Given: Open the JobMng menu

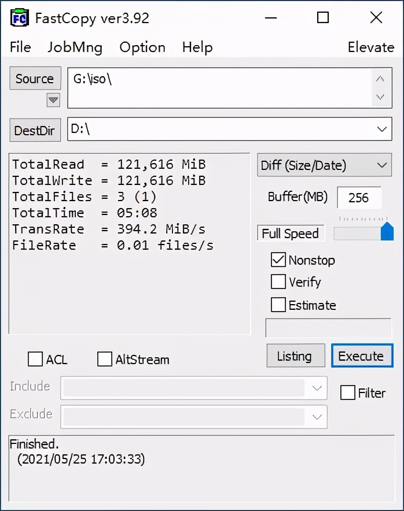Looking at the screenshot, I should click(x=75, y=47).
